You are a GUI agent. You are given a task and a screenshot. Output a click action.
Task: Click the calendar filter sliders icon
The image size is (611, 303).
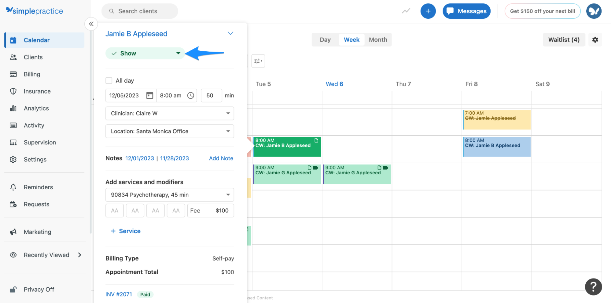point(258,61)
